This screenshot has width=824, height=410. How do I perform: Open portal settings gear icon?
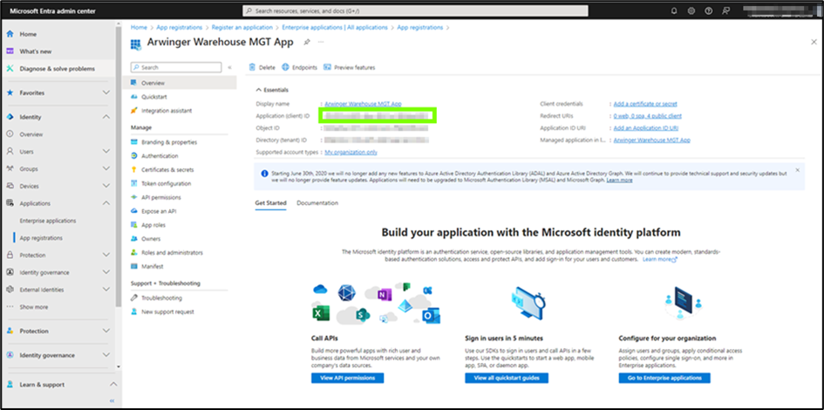pyautogui.click(x=691, y=10)
